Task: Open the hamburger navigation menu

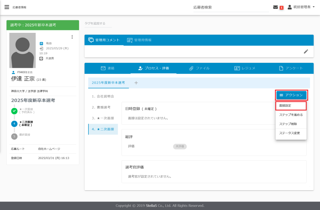Action: tap(7, 7)
